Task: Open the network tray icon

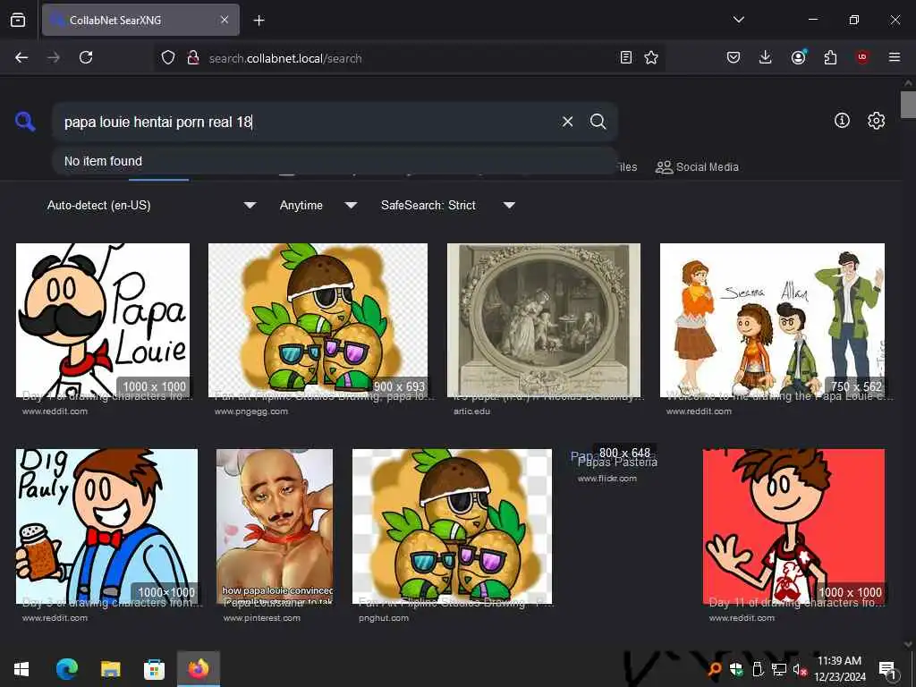Action: (779, 669)
